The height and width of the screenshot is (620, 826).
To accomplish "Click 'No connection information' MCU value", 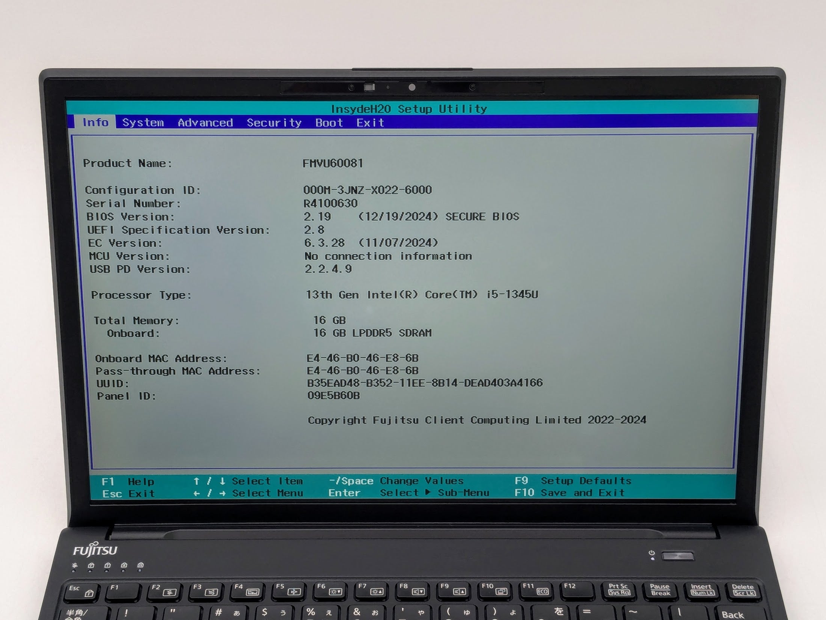I will click(388, 256).
